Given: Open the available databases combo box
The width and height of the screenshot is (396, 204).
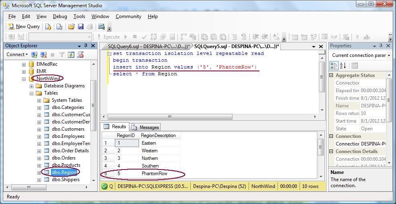Looking at the screenshot, I should tap(60, 37).
